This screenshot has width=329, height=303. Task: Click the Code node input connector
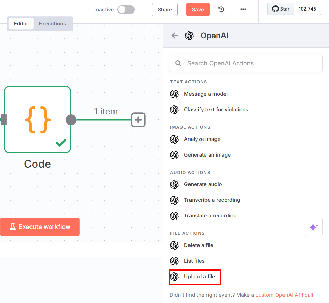point(3,120)
